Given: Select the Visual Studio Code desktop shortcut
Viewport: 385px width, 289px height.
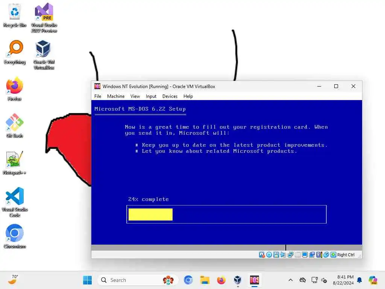Looking at the screenshot, I should point(15,202).
